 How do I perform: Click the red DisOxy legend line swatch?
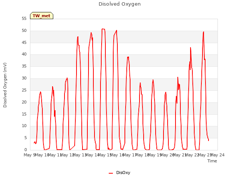(x=111, y=173)
